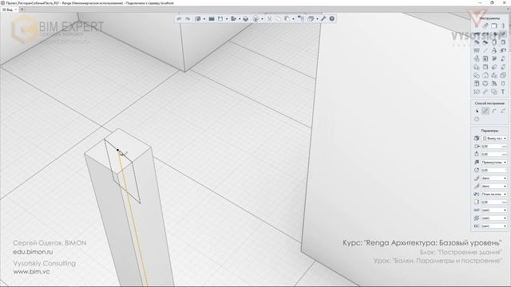Image resolution: width=511 pixels, height=287 pixels.
Task: Click the last 0,00 parameter field
Action: tap(494, 202)
